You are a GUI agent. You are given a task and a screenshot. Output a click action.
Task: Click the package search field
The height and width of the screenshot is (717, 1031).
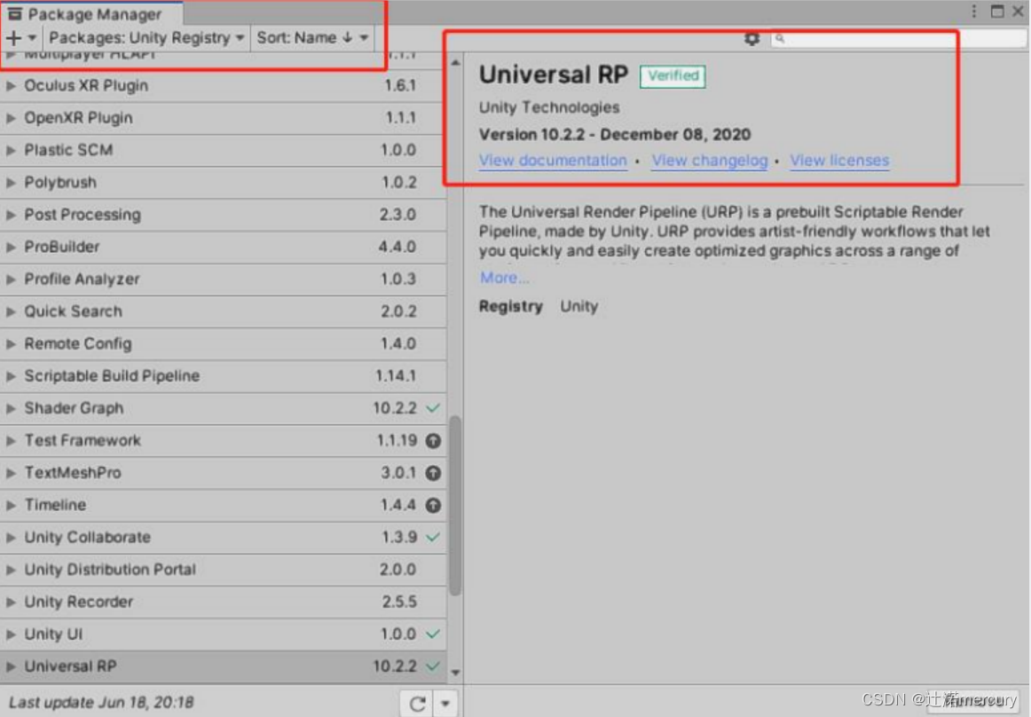898,38
